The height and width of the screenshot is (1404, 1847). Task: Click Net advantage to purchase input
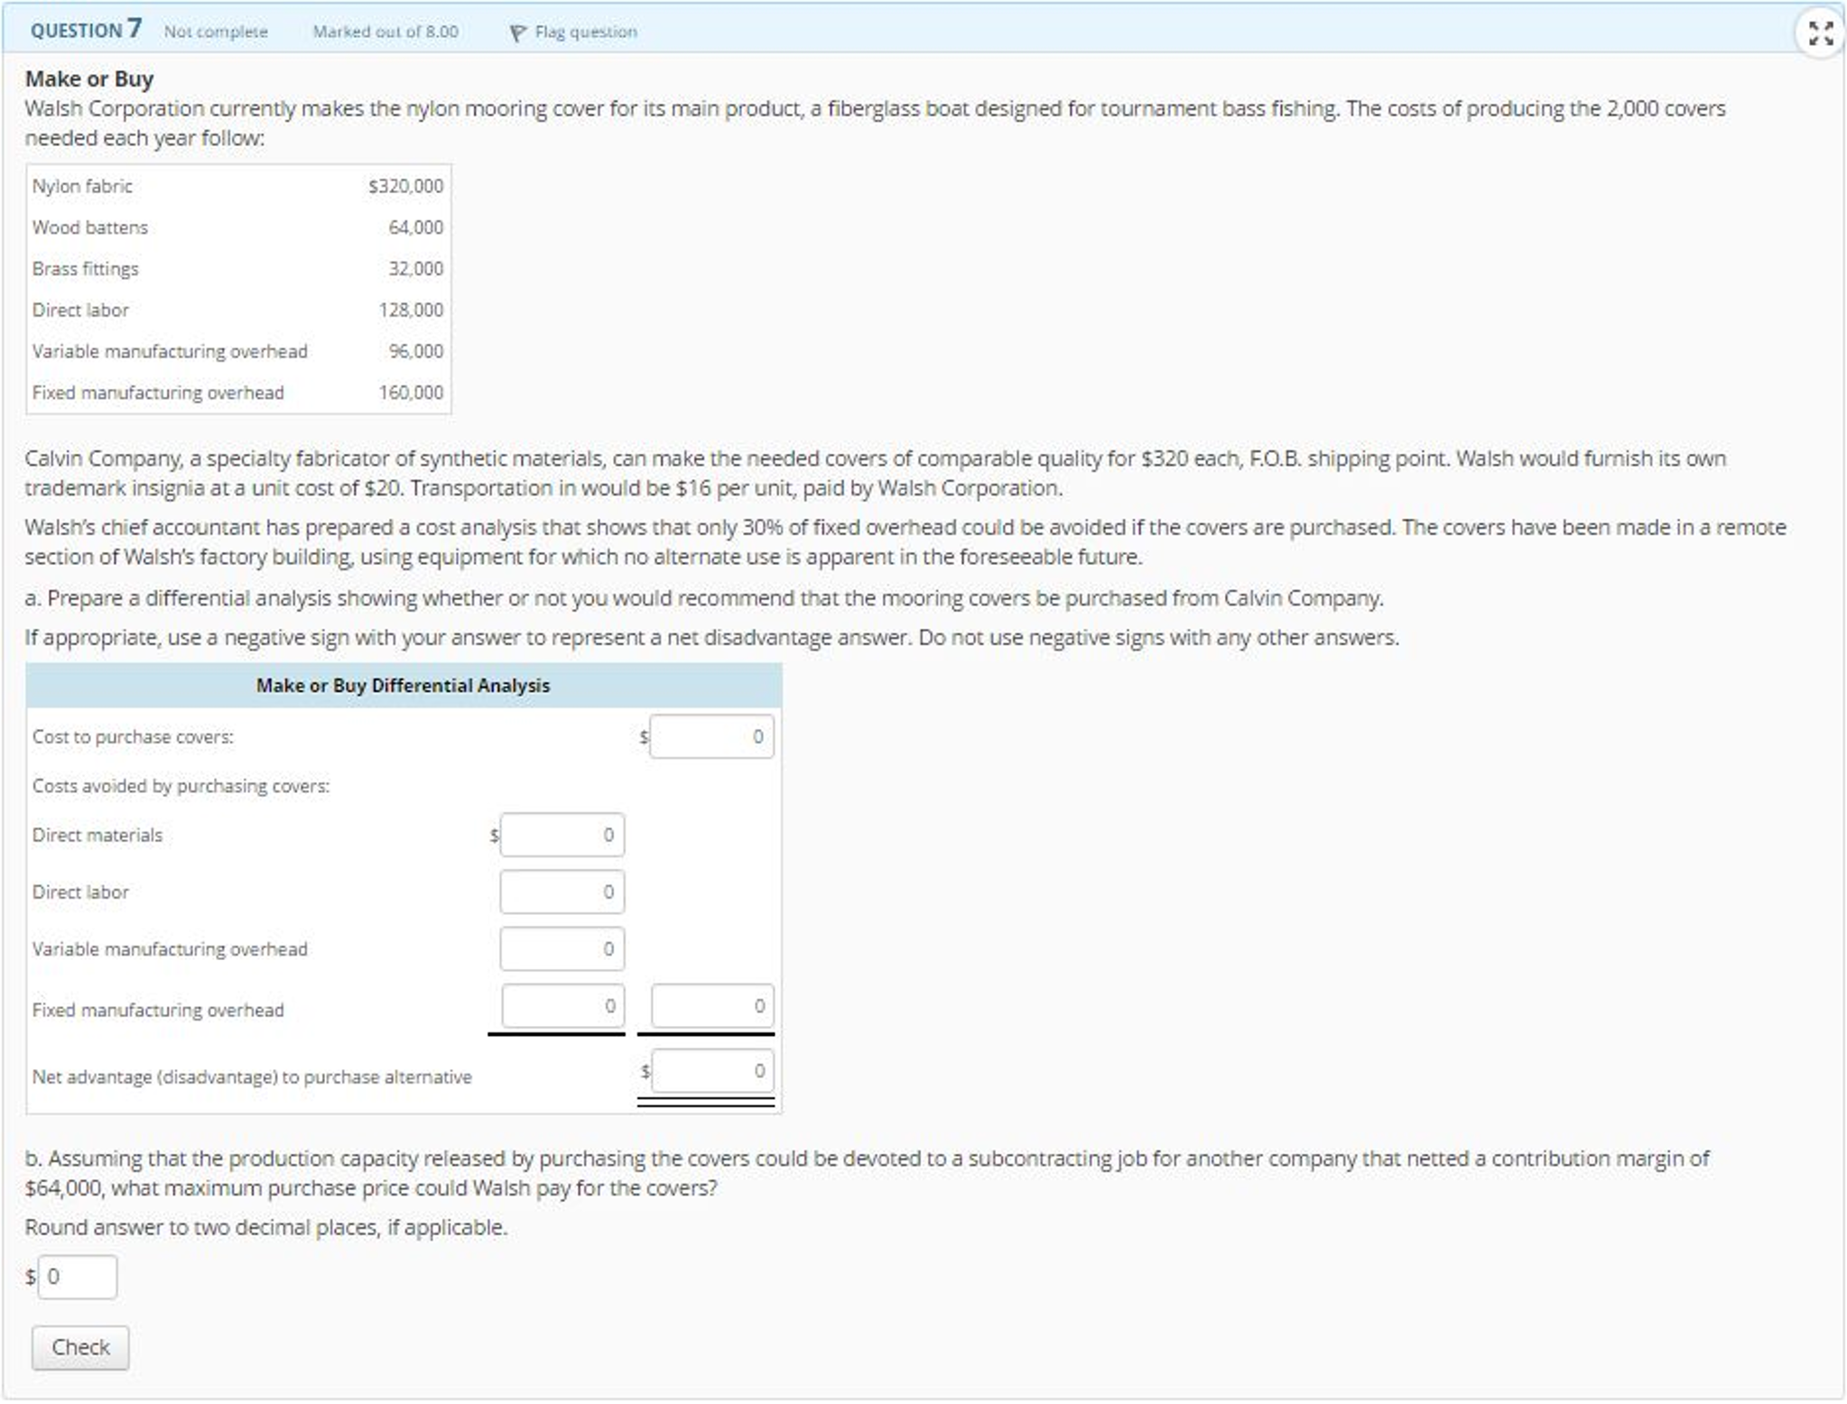point(711,1070)
